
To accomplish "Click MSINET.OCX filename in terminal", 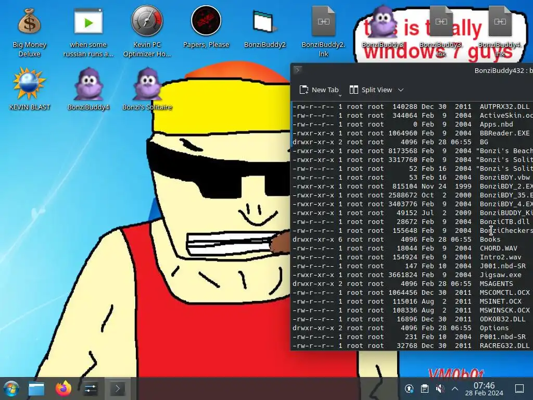I will [500, 301].
